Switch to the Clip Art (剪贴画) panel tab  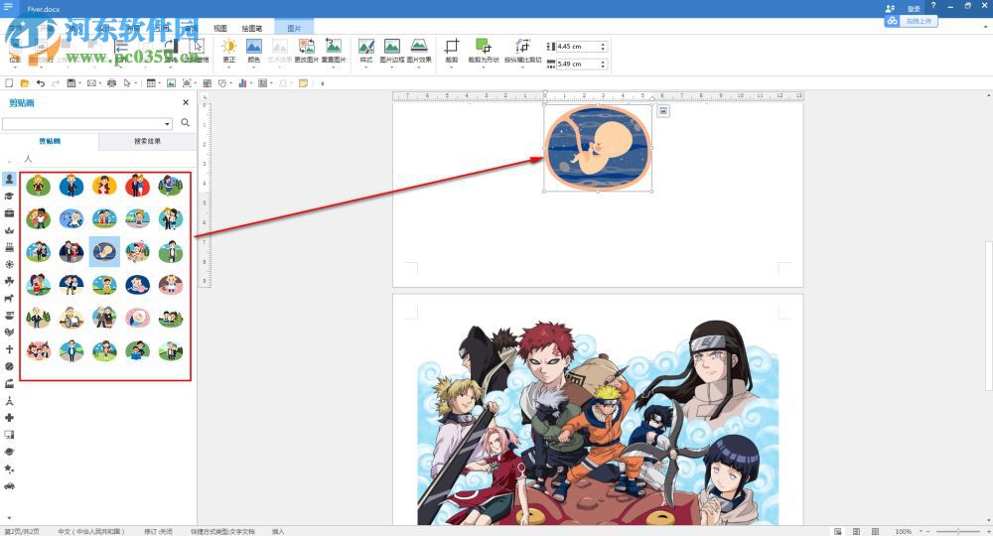tap(50, 141)
